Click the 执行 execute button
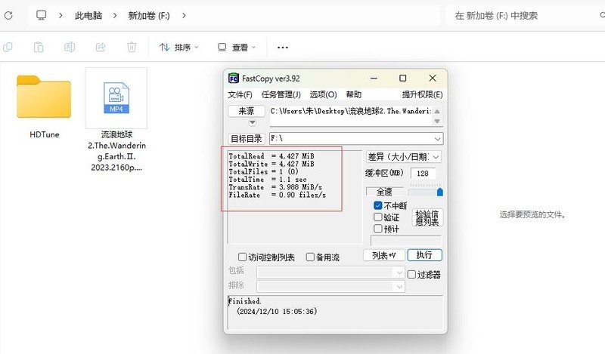This screenshot has height=354, width=605. coord(424,255)
